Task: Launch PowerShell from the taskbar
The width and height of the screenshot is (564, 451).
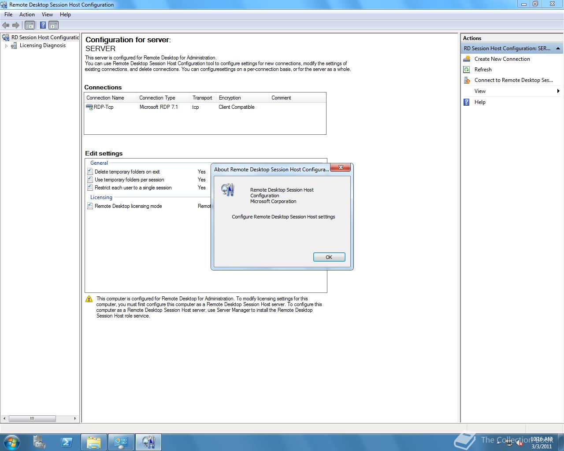Action: pyautogui.click(x=67, y=442)
